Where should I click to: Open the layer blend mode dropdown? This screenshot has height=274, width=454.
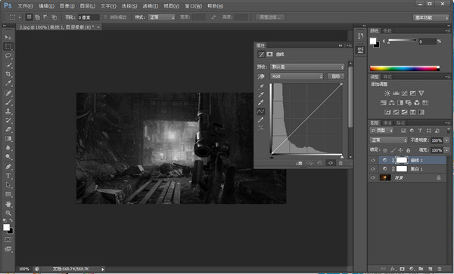click(389, 140)
